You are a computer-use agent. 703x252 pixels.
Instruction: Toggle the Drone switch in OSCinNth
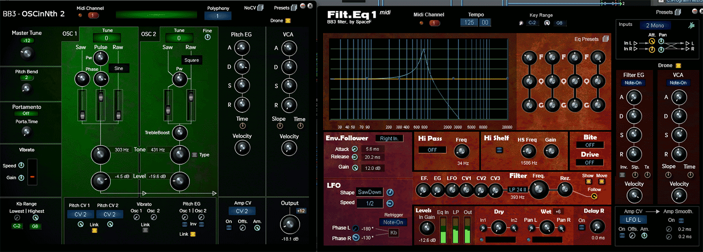[288, 20]
